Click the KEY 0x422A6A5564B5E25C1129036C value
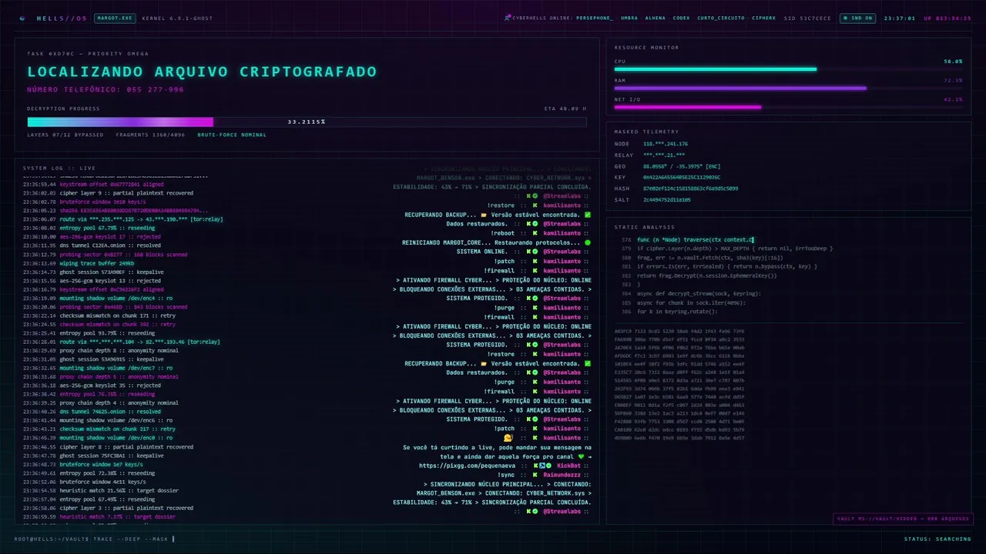The width and height of the screenshot is (986, 554). (682, 177)
